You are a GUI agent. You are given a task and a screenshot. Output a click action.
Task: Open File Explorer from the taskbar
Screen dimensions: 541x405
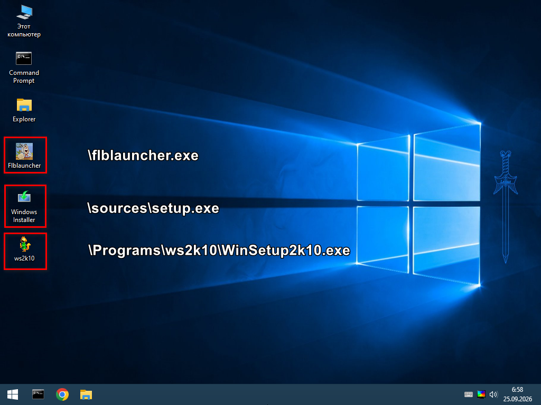click(86, 394)
